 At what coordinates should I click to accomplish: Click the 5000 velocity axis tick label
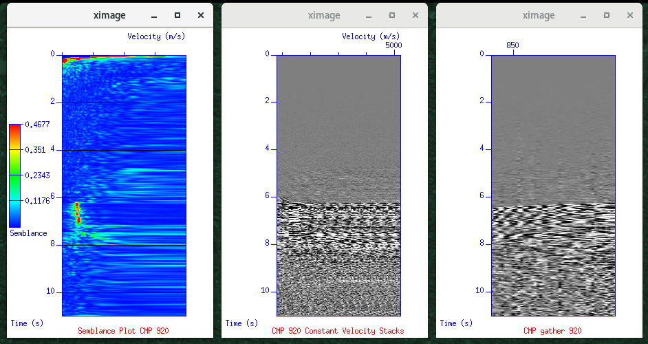click(393, 45)
